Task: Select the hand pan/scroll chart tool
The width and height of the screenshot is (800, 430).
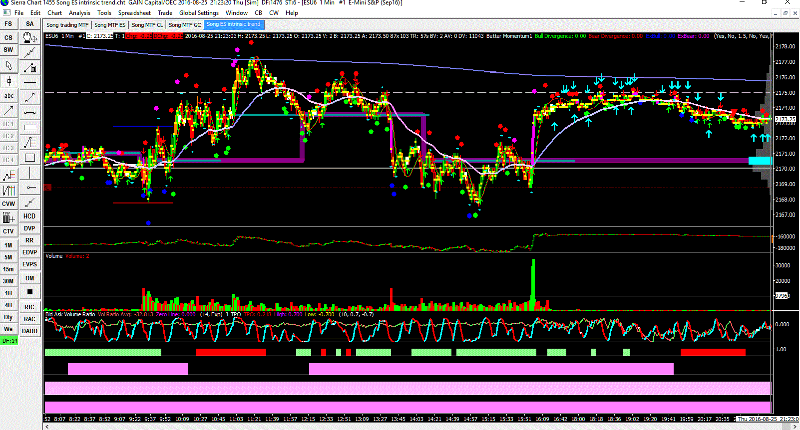Action: click(x=29, y=37)
